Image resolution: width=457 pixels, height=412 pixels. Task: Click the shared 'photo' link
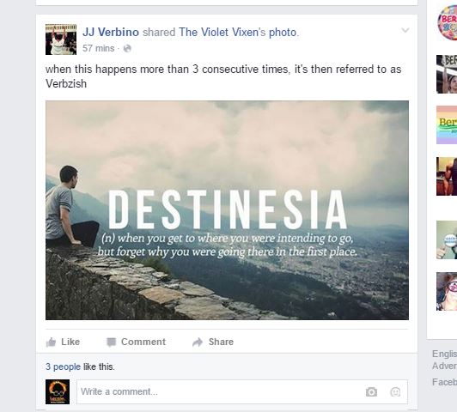pos(283,33)
